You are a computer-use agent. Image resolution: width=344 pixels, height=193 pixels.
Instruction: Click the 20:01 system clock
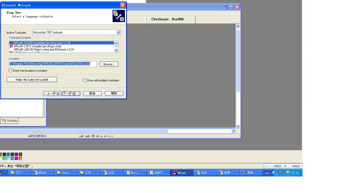pos(295,173)
